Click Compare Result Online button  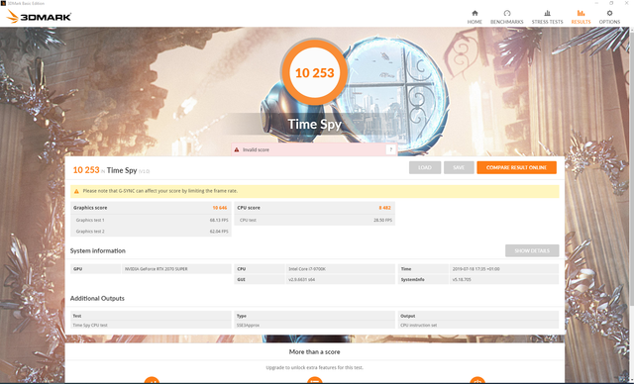pos(516,167)
